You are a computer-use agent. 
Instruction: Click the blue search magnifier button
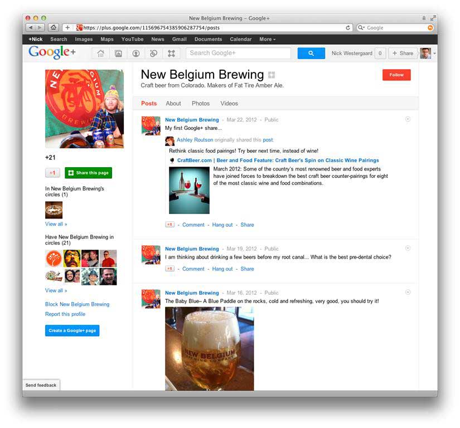coord(311,53)
